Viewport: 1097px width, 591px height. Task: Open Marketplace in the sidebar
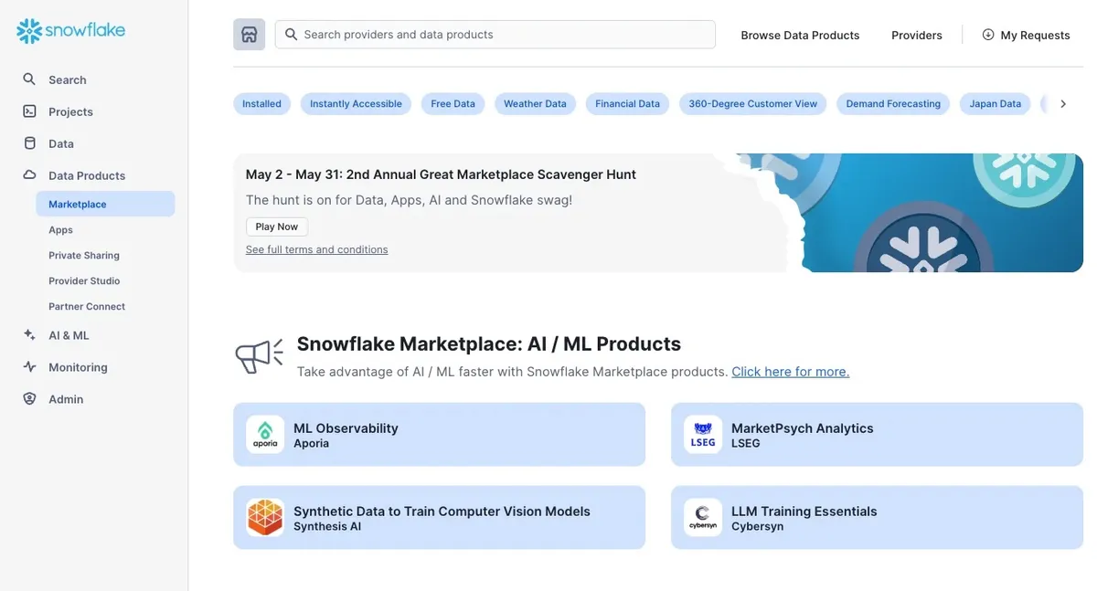click(x=105, y=204)
